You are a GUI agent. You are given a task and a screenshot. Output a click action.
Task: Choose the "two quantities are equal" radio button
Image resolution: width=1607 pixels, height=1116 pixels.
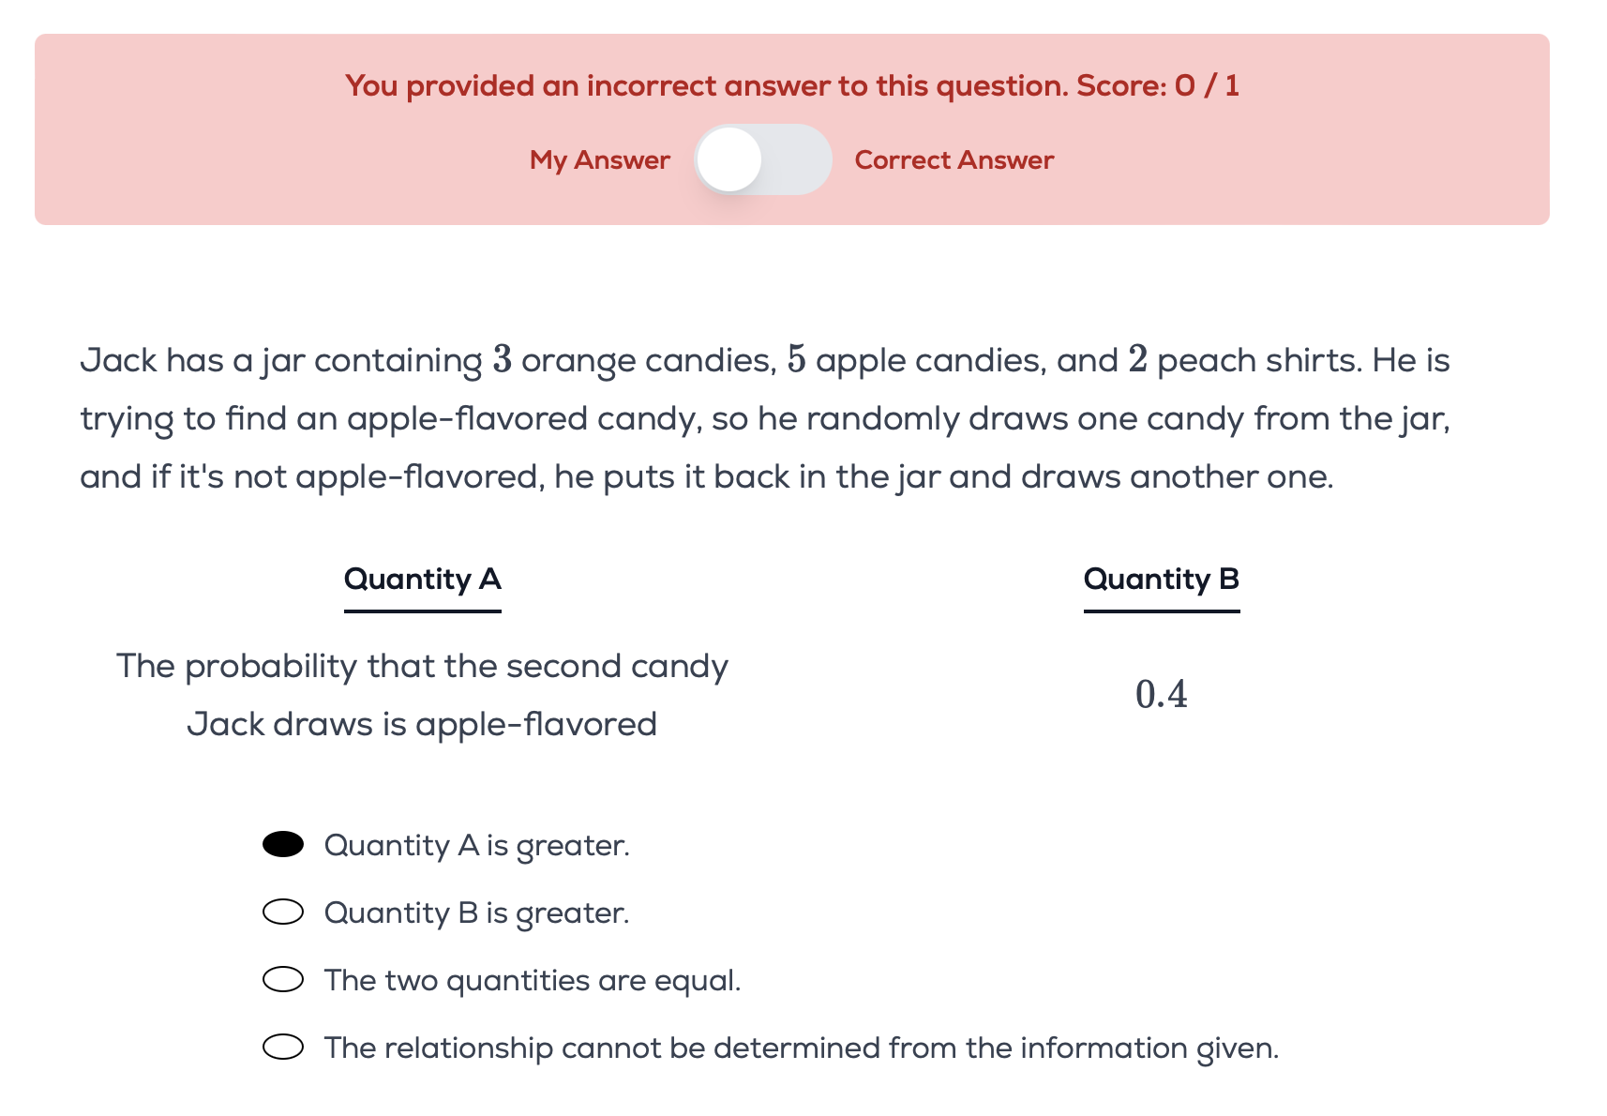[x=283, y=980]
